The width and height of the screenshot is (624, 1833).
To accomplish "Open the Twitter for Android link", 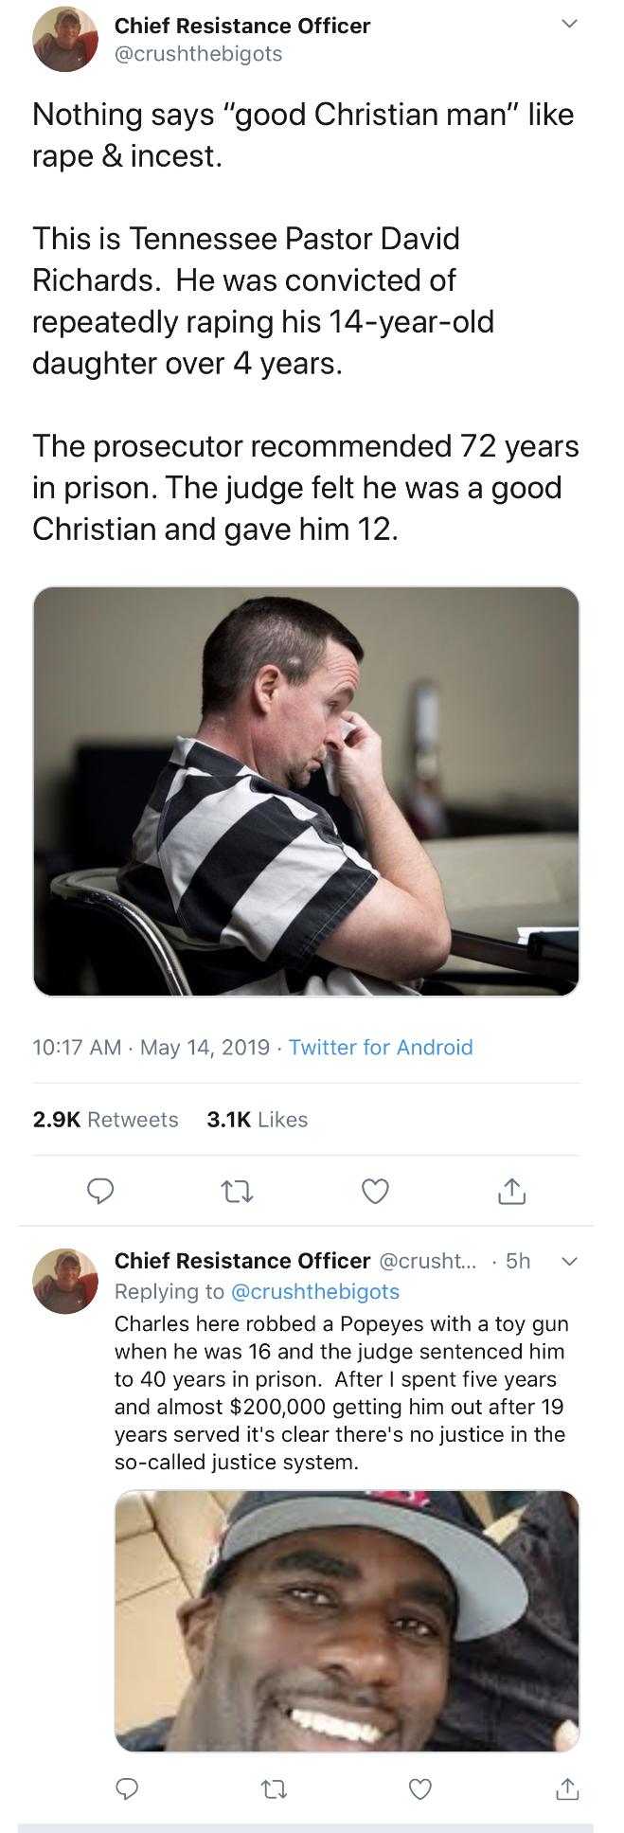I will (x=381, y=1047).
